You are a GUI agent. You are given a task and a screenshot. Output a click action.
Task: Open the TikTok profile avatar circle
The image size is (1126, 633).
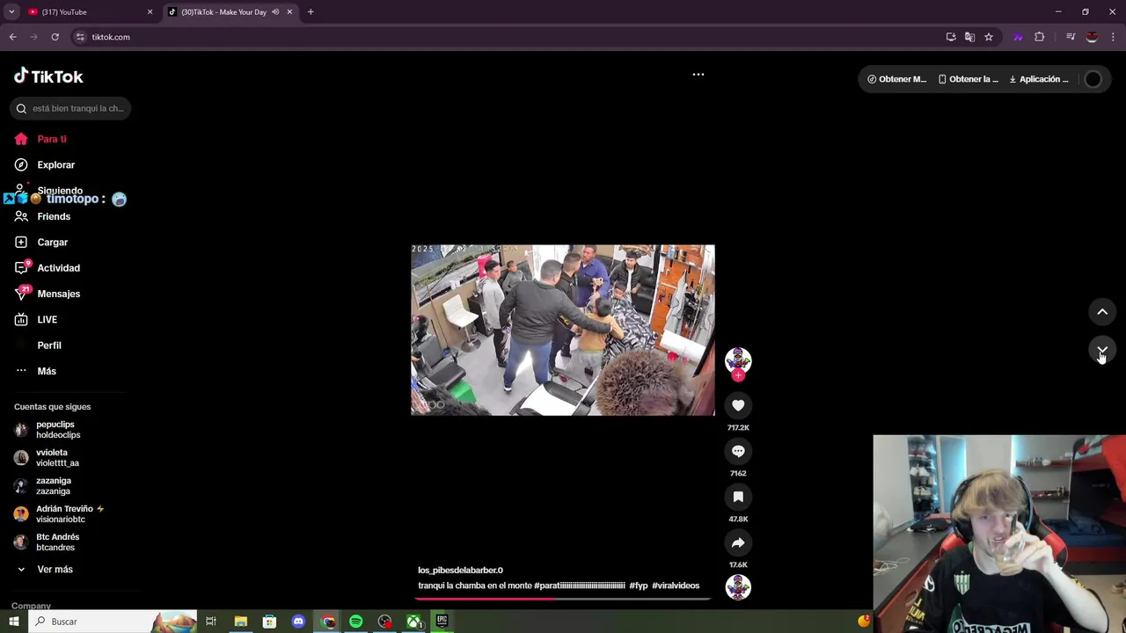1093,79
